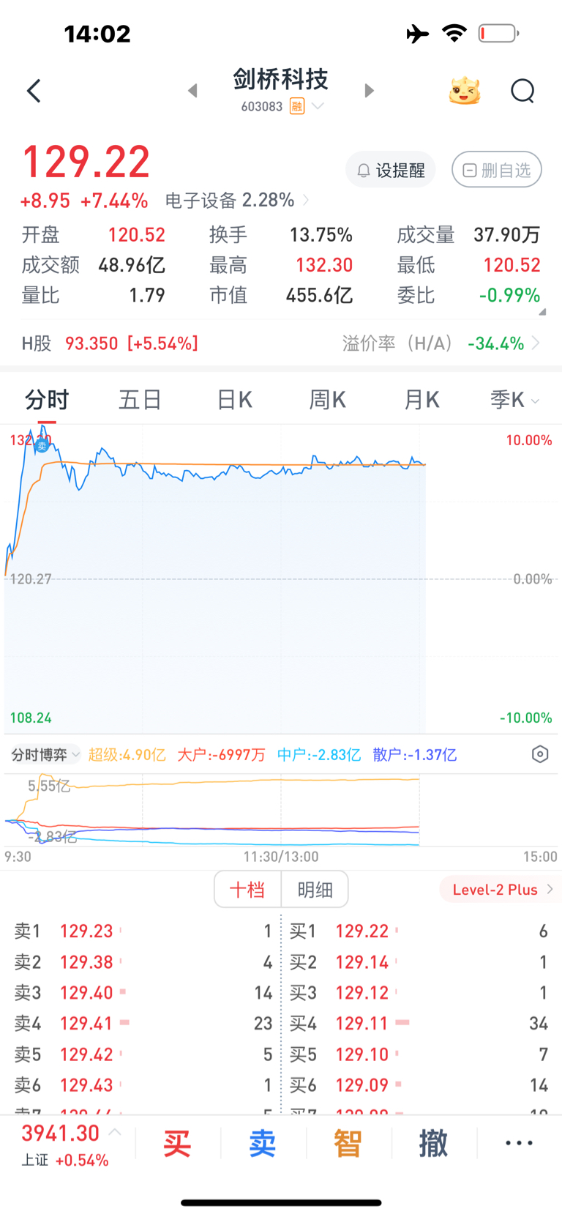The image size is (562, 1217).
Task: Open the cat mascot assistant icon
Action: tap(464, 92)
